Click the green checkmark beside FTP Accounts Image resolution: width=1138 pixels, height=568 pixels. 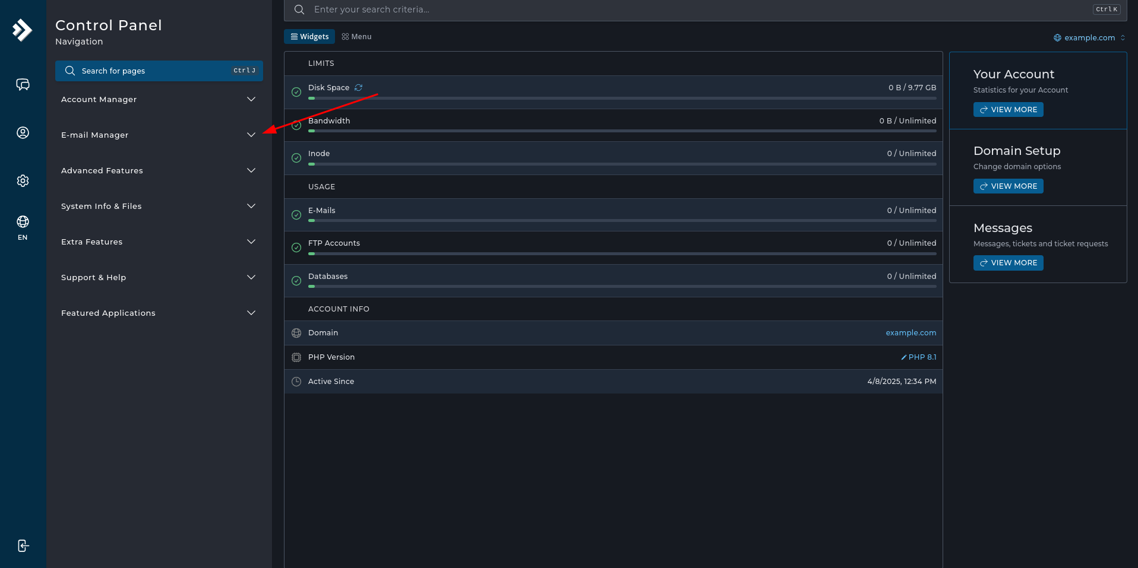point(296,247)
